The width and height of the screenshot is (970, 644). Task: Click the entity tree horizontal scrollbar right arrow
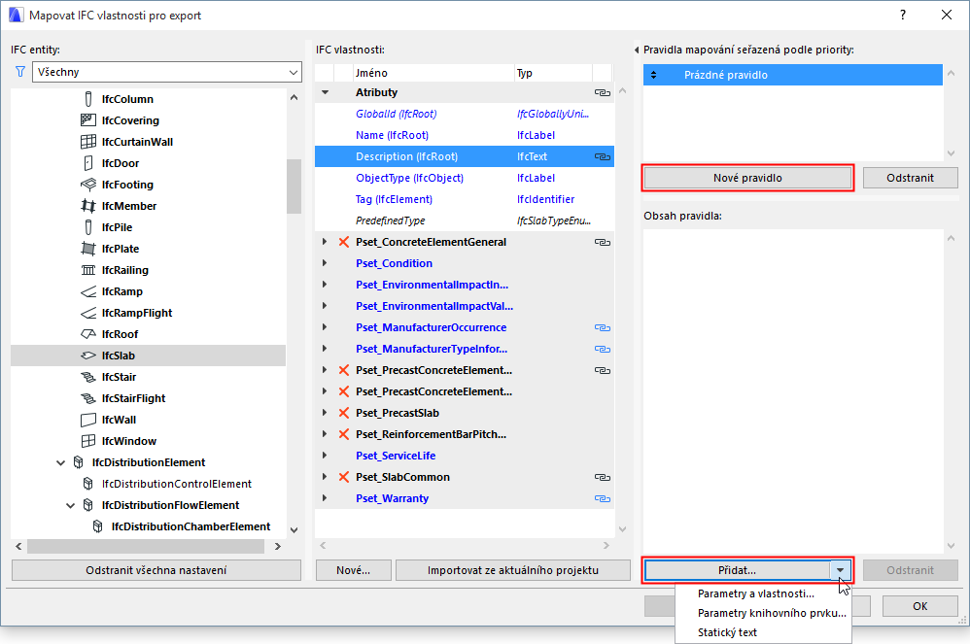point(278,546)
